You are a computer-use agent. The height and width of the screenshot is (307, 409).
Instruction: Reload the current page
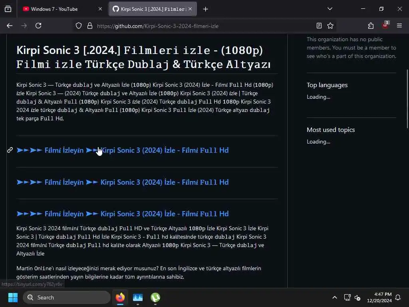pyautogui.click(x=38, y=26)
